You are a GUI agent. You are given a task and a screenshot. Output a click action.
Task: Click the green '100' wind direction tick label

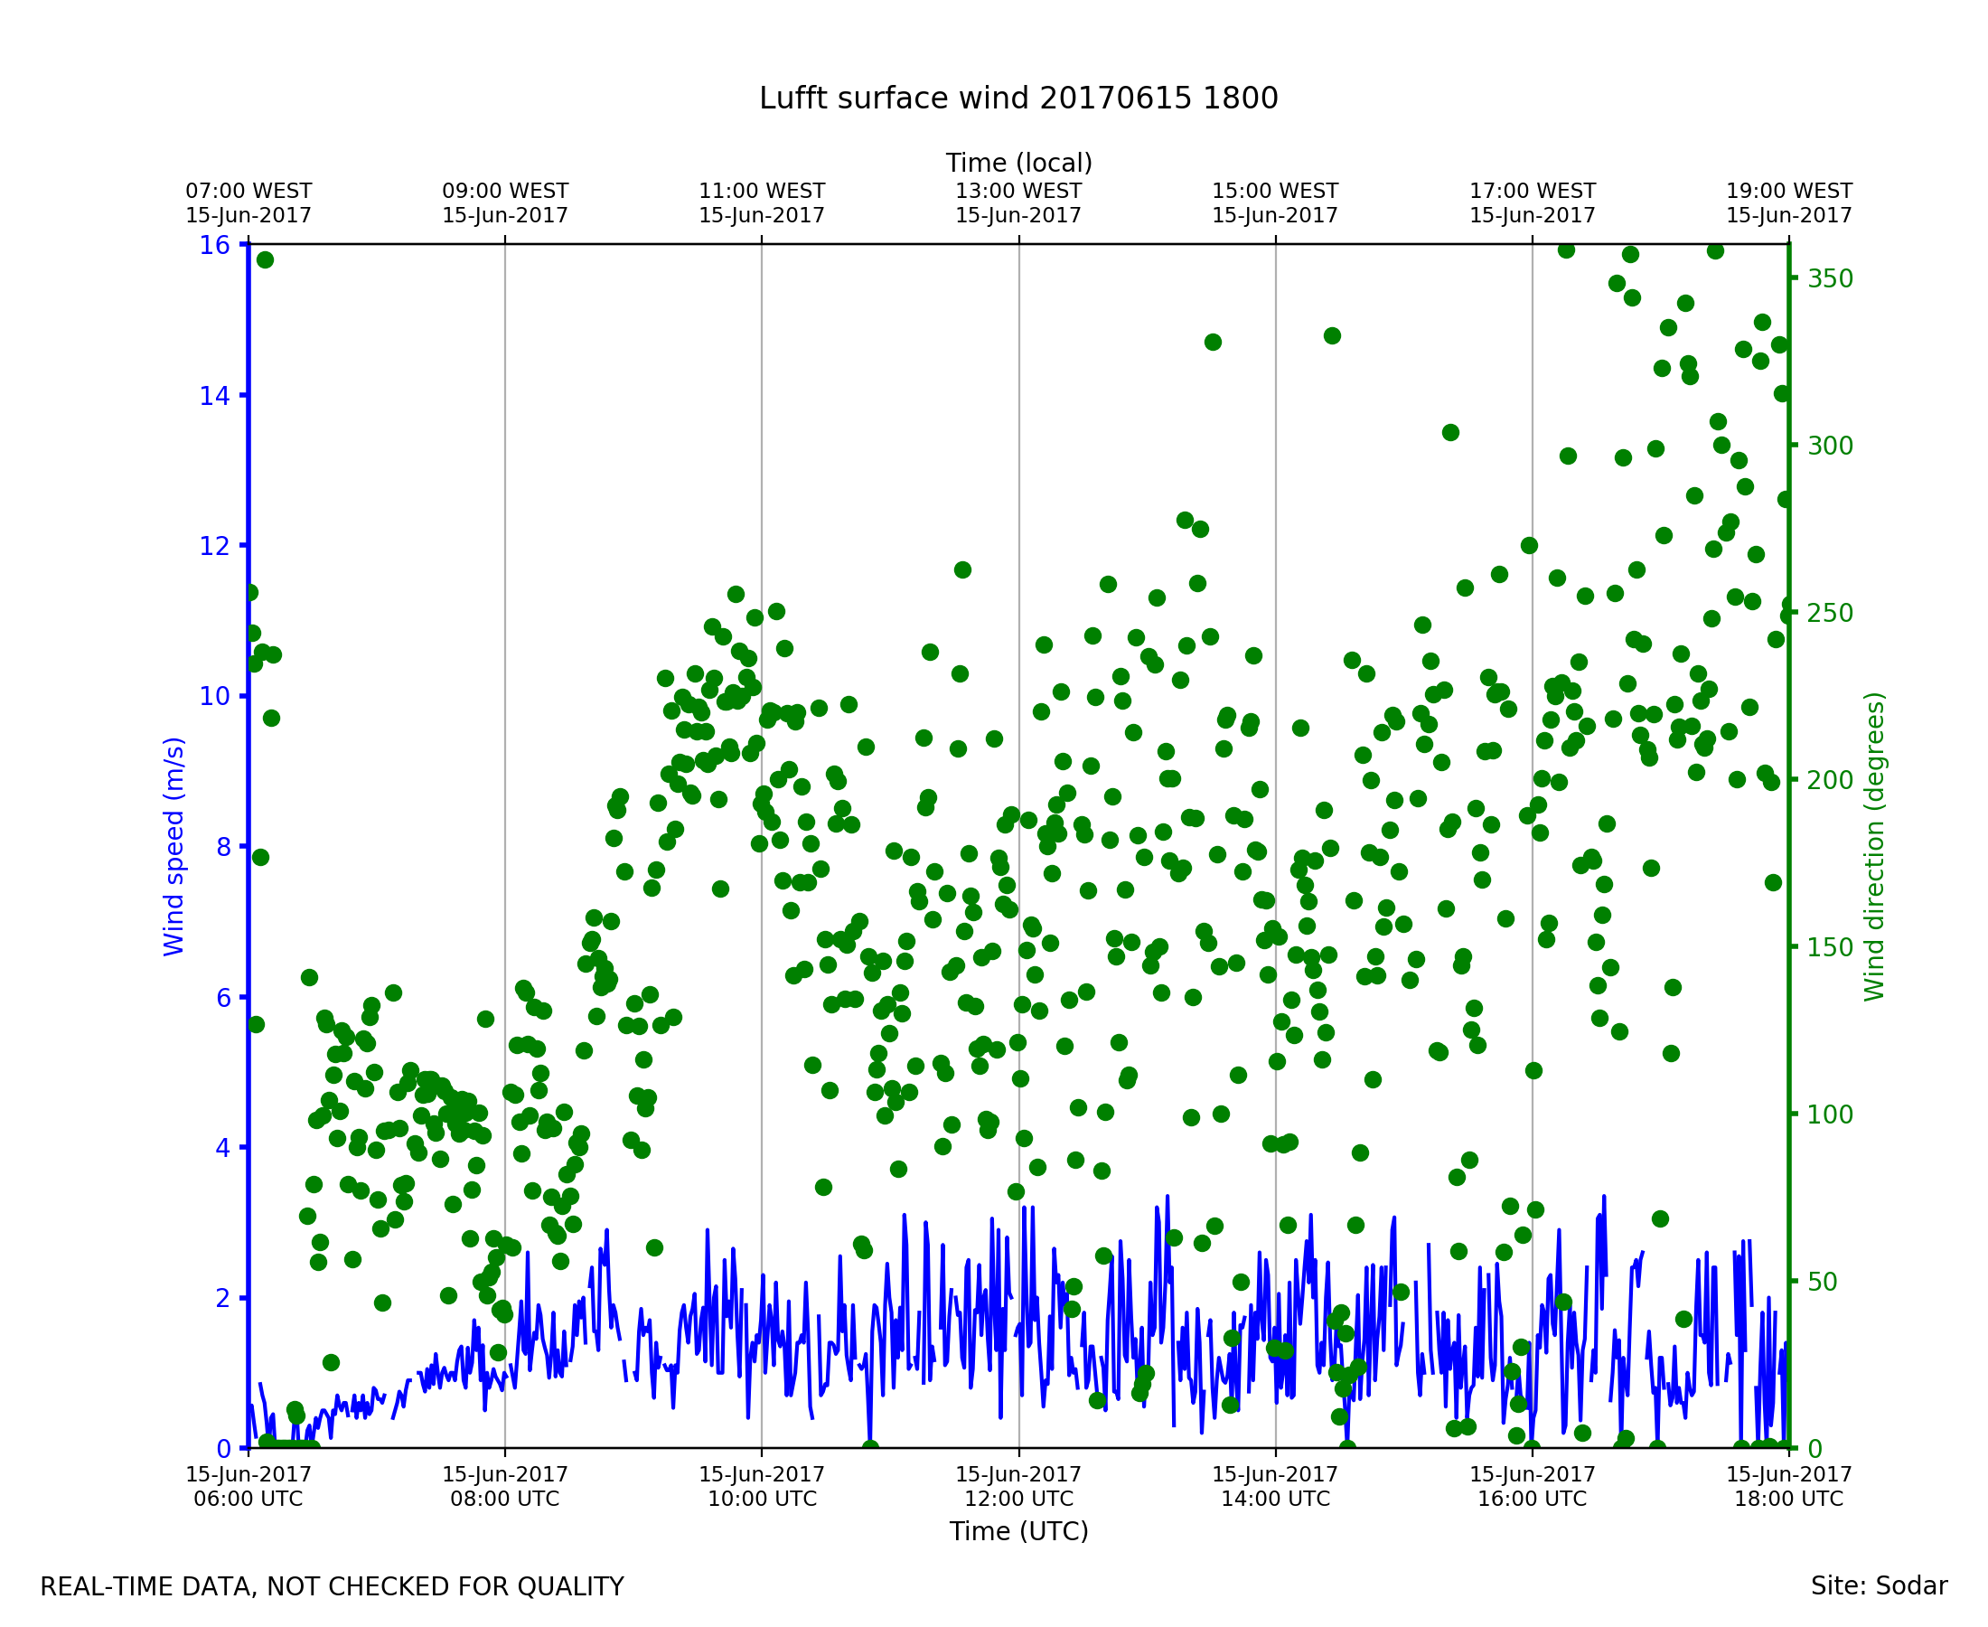[1831, 1114]
